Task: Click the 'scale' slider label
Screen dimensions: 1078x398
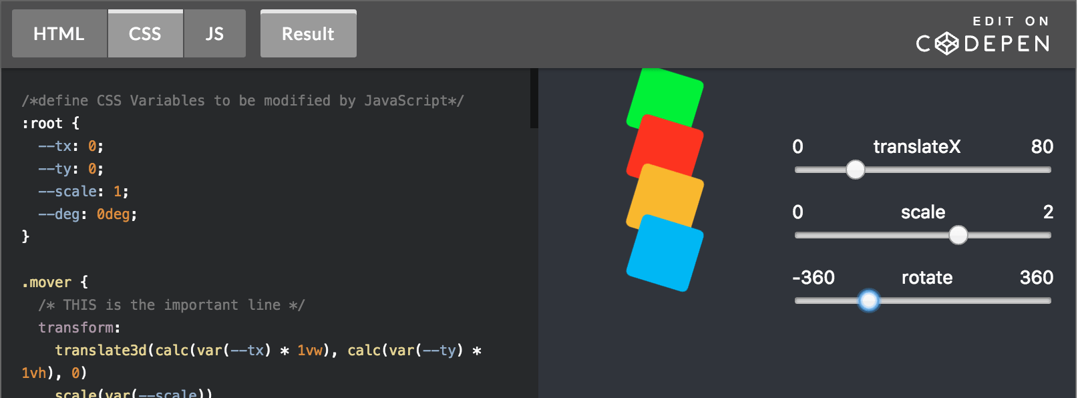Action: click(x=923, y=212)
